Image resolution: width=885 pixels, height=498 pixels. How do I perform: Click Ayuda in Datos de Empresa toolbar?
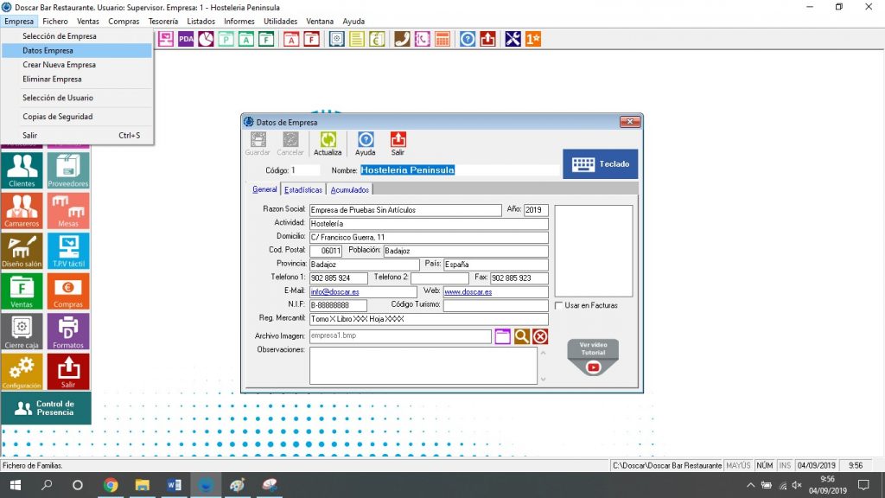[366, 144]
